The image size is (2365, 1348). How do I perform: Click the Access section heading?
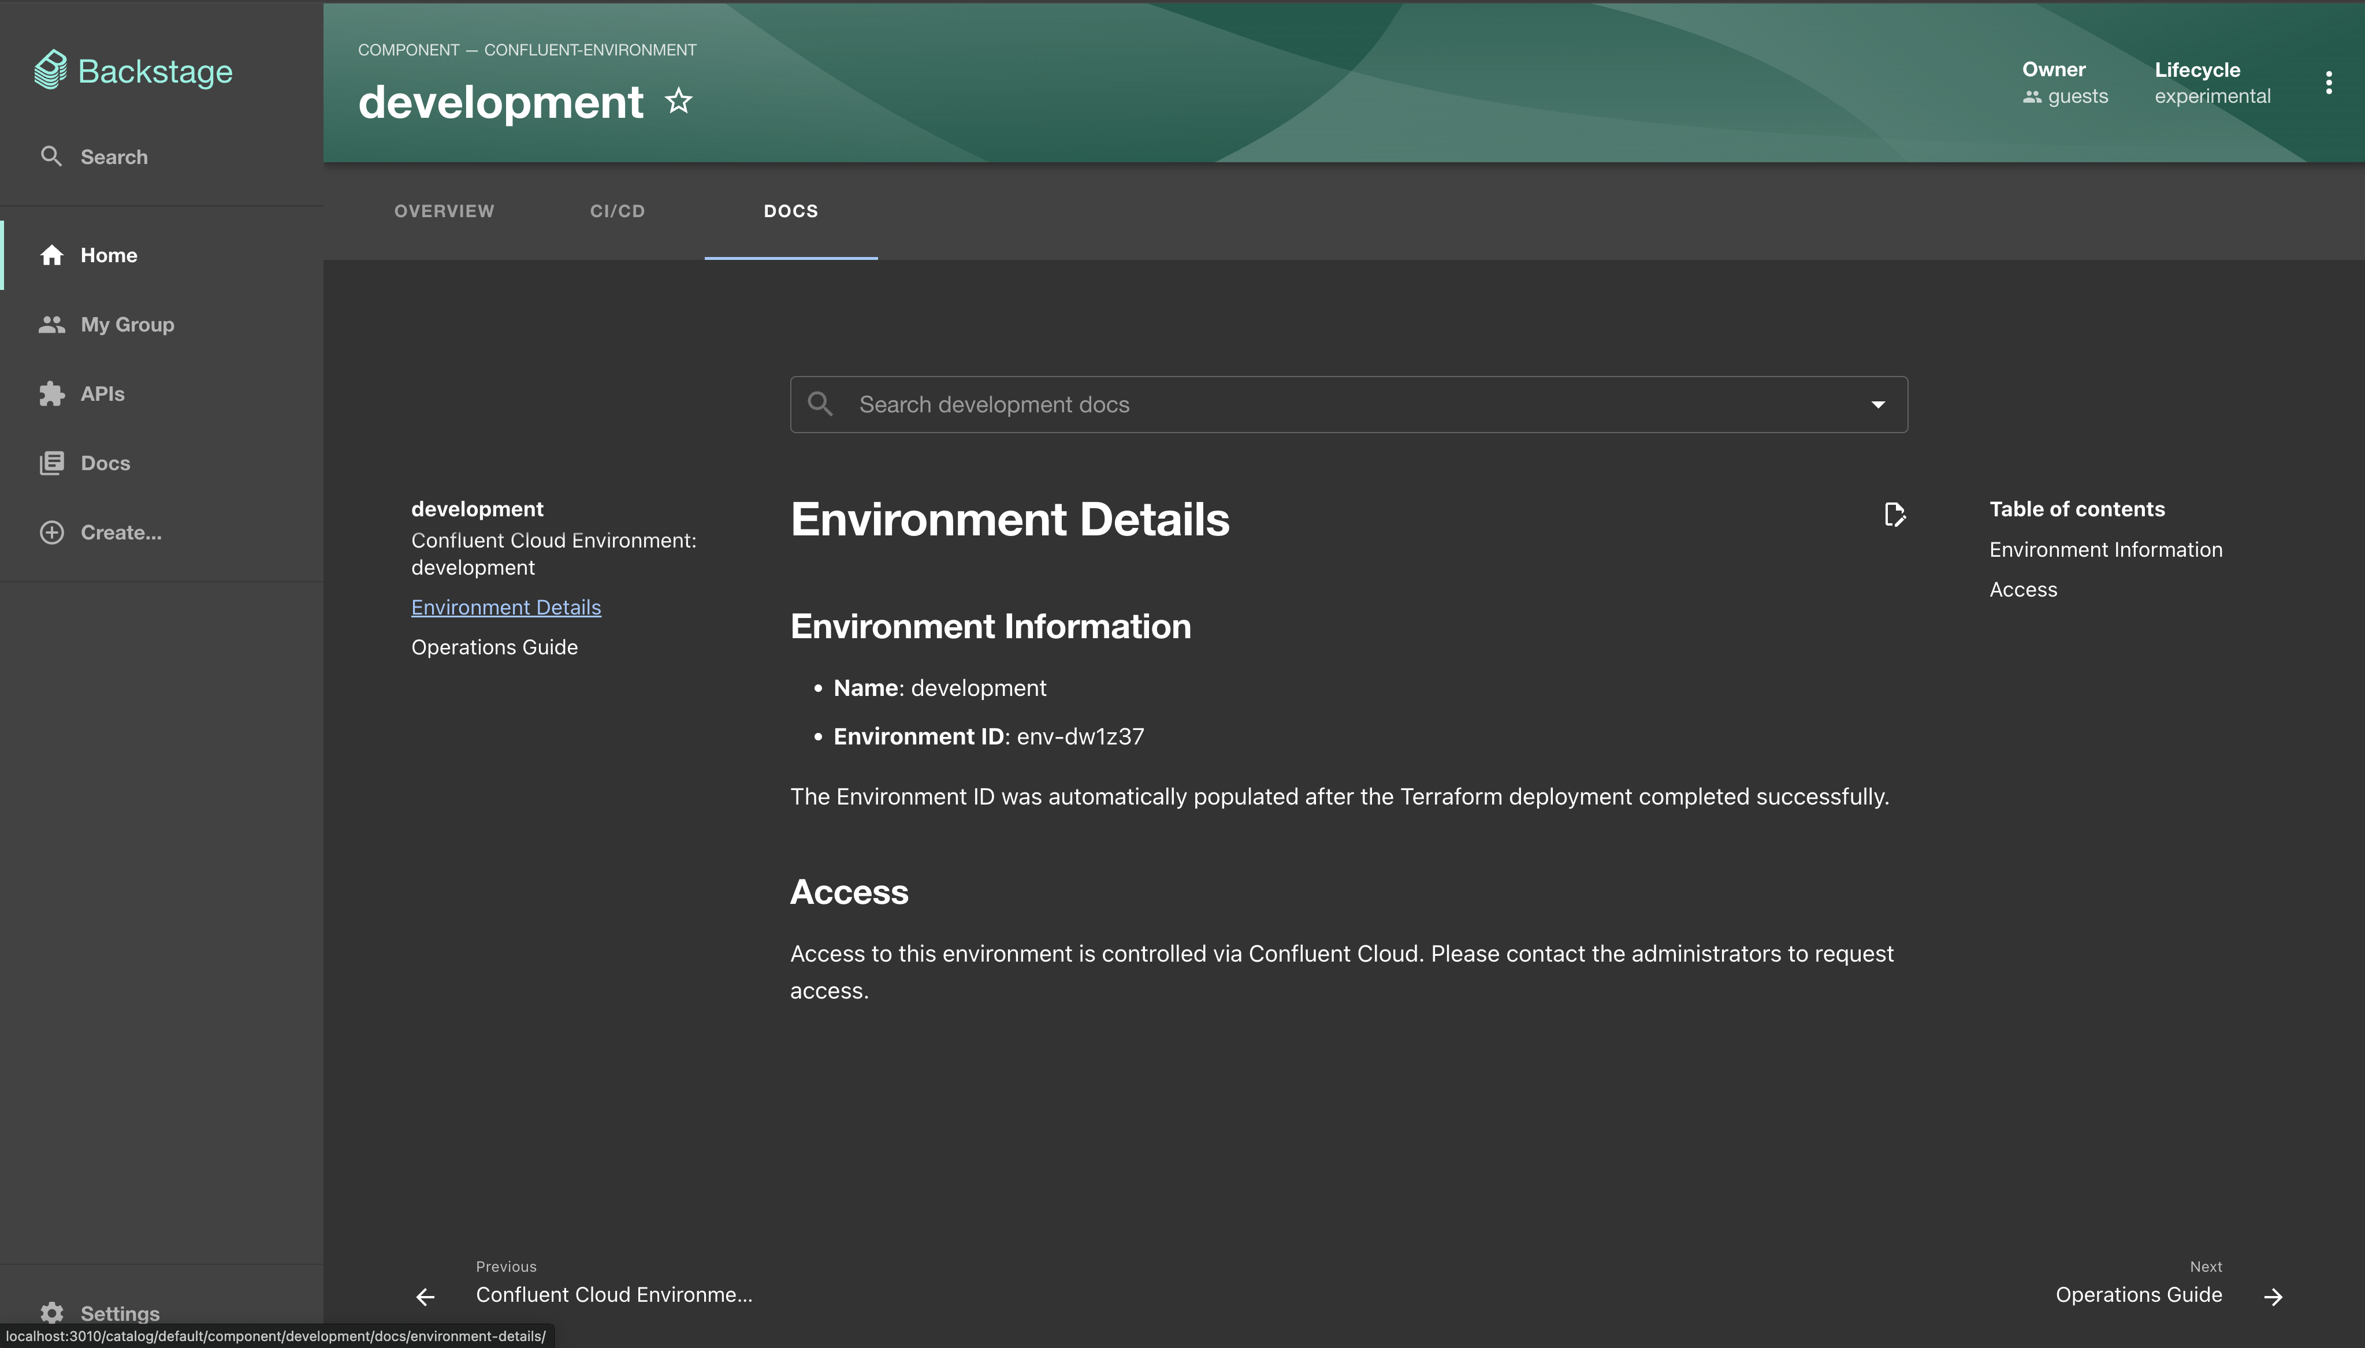pyautogui.click(x=849, y=892)
